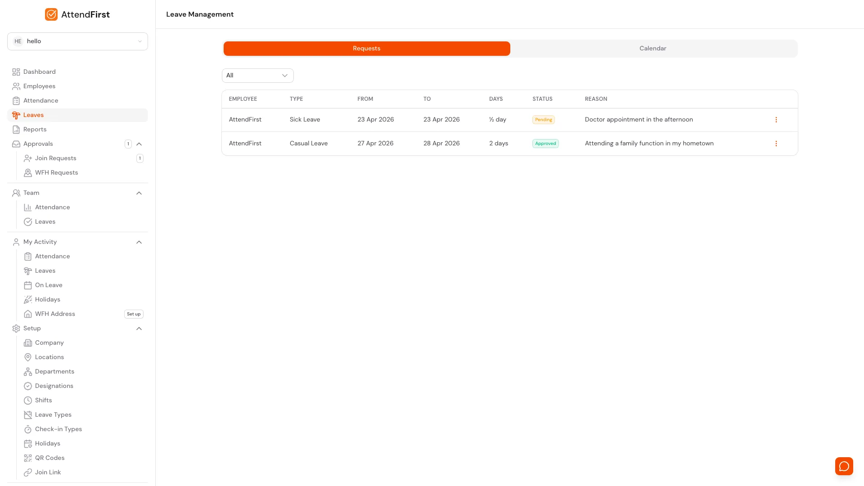Click the On Leave calendar icon
The width and height of the screenshot is (864, 486).
coord(28,285)
